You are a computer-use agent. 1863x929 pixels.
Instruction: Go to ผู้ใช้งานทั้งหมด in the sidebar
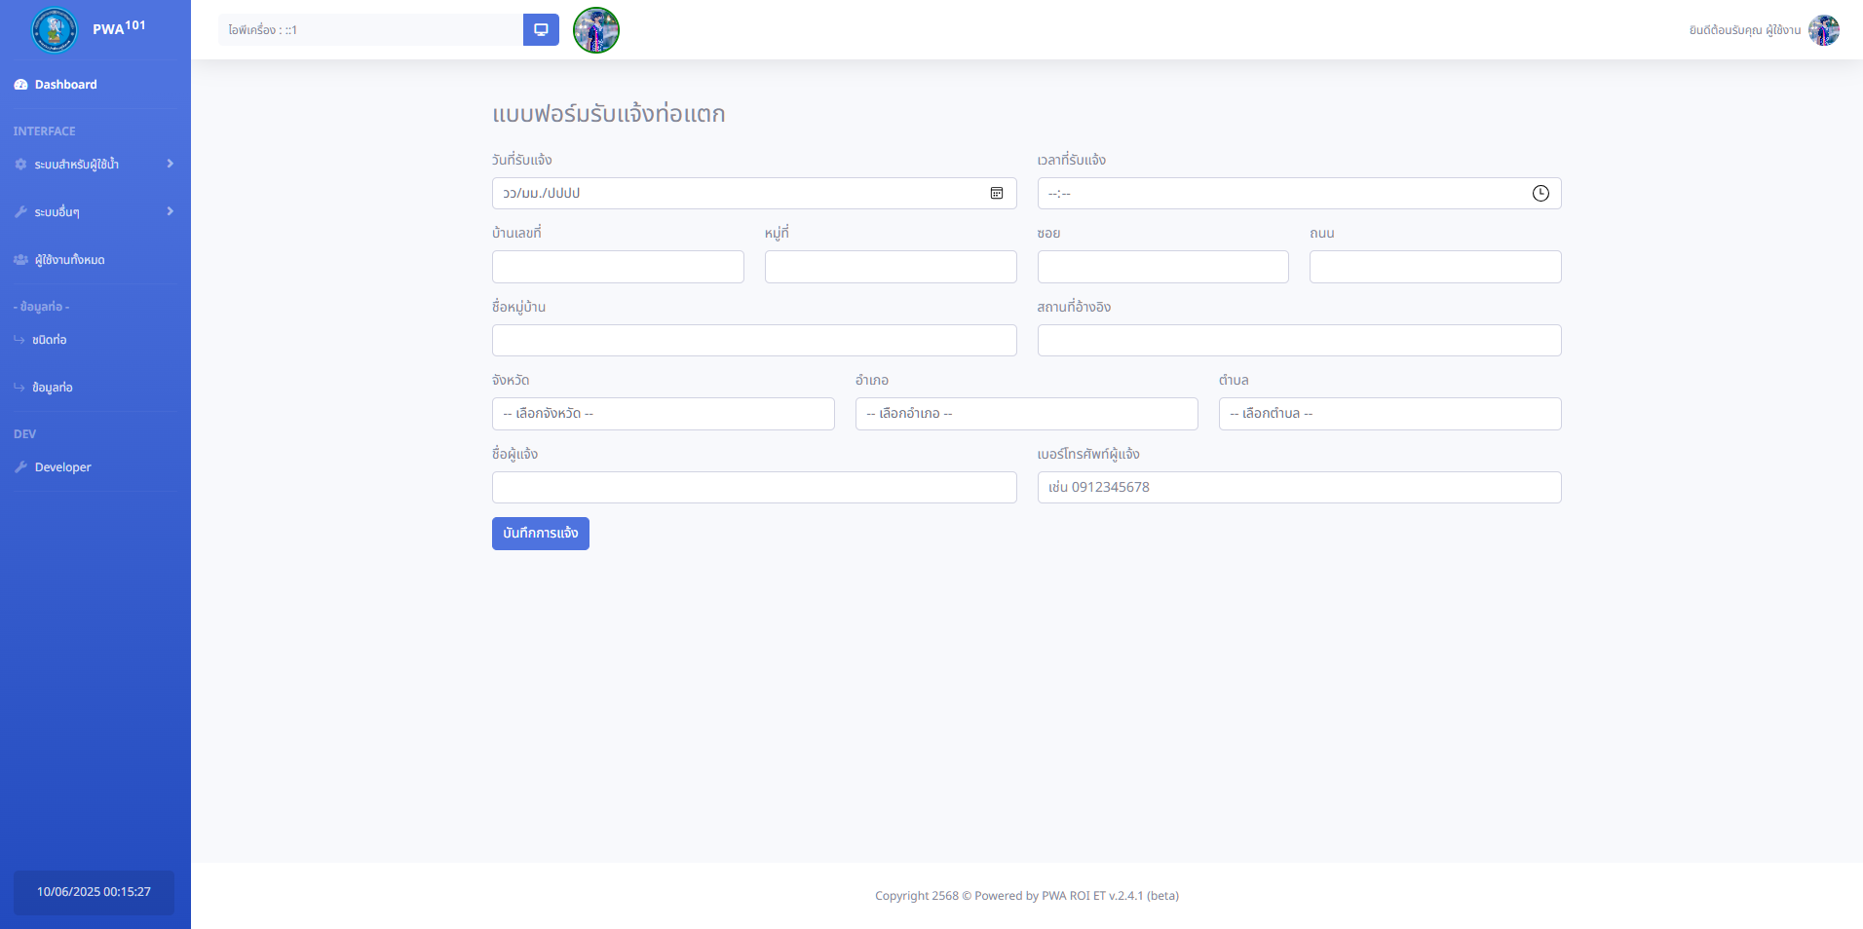[69, 260]
